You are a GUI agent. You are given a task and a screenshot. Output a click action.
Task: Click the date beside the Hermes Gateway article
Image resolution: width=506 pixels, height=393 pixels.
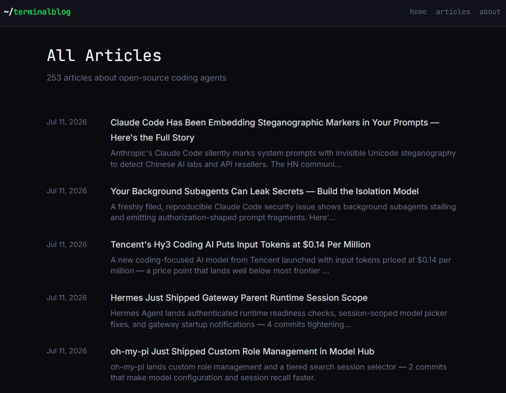(67, 298)
